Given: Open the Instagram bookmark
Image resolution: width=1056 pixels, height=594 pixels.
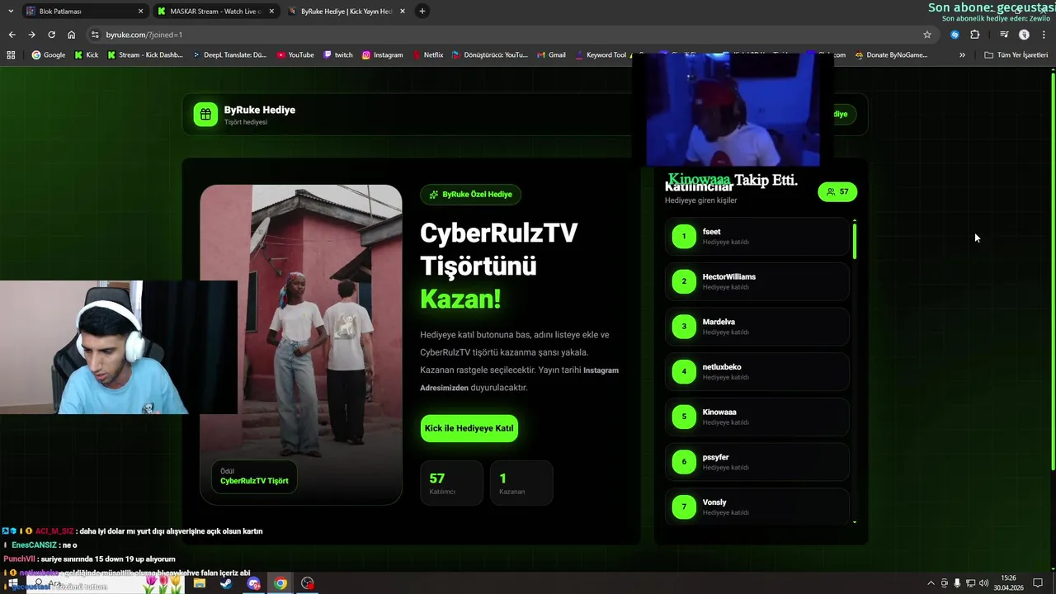Looking at the screenshot, I should 383,55.
